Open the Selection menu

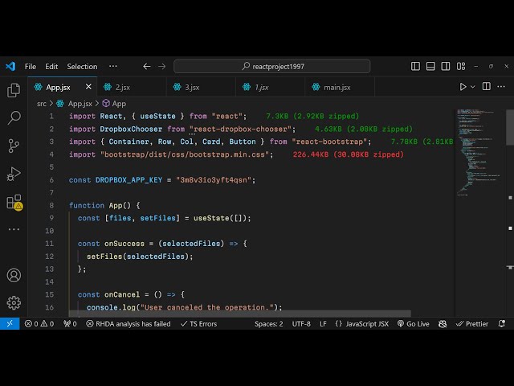[82, 67]
